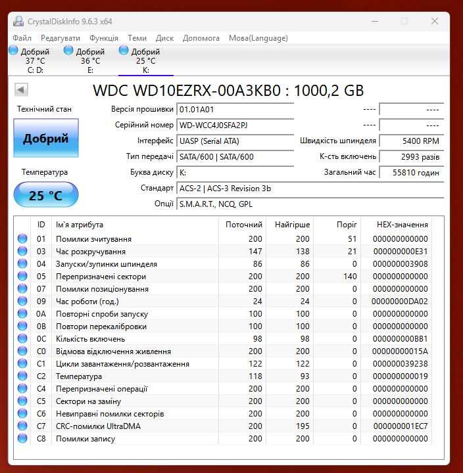Click the features field S.M.A.R.T., NCQ, GPL
Image resolution: width=463 pixels, height=473 pixels.
point(310,204)
